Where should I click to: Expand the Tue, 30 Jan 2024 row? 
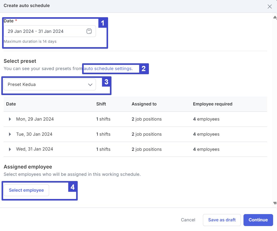(x=10, y=134)
